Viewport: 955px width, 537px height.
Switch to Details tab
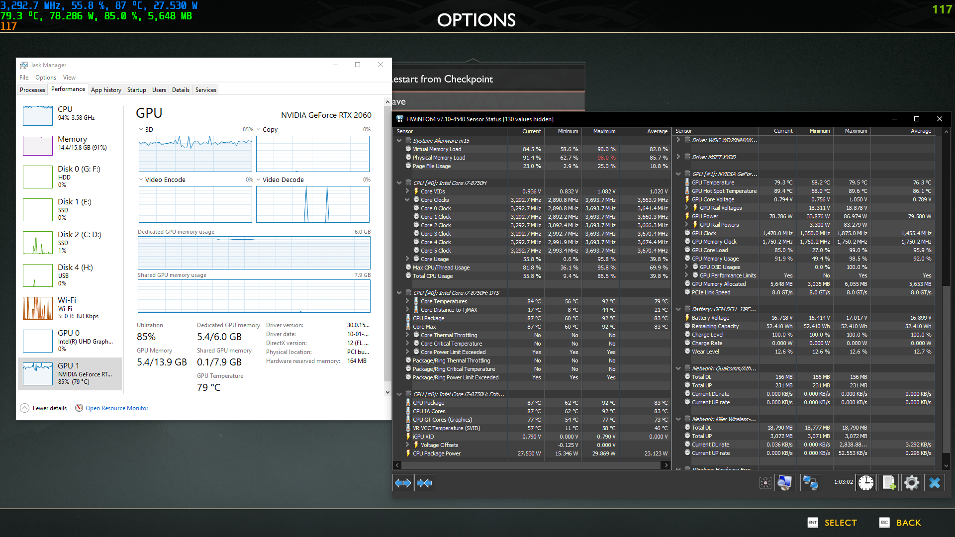[x=181, y=90]
